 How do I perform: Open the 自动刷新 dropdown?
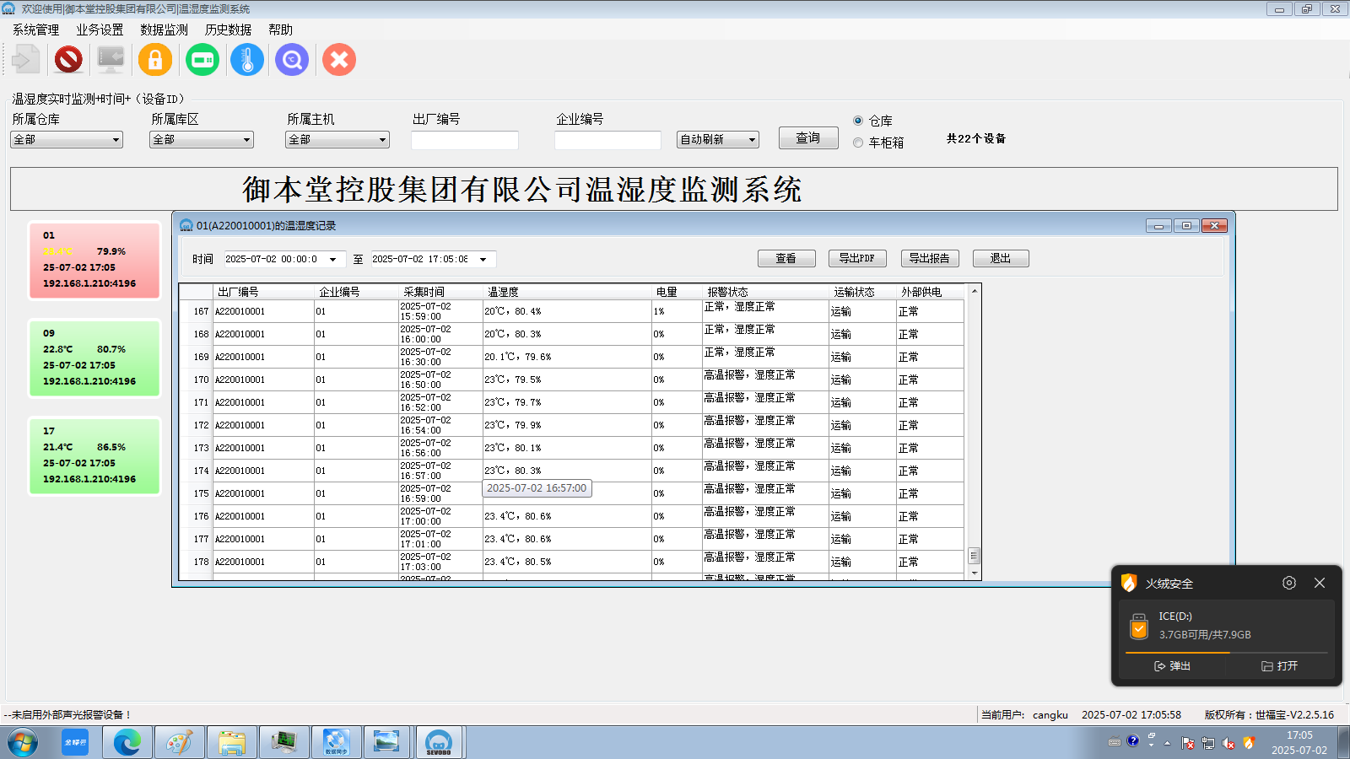click(x=751, y=140)
